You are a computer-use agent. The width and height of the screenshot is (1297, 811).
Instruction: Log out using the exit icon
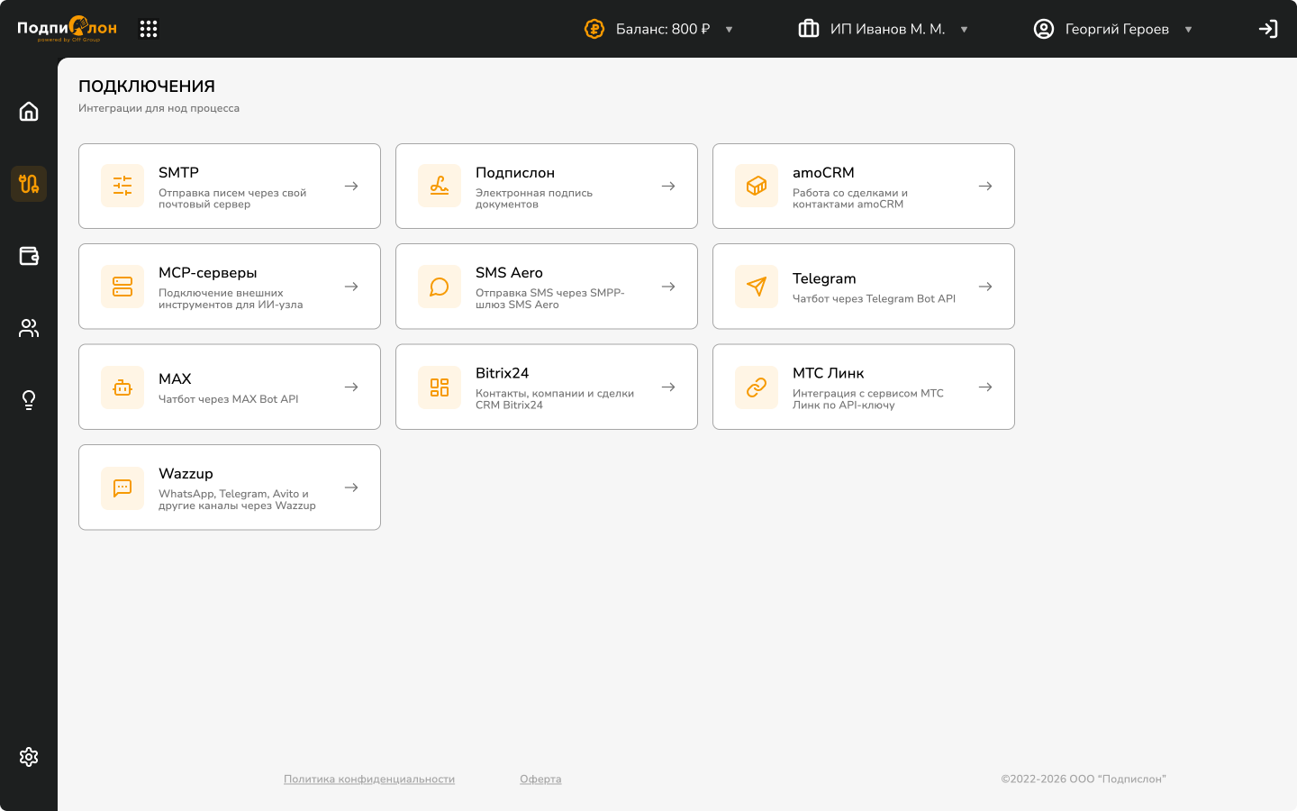(x=1268, y=29)
